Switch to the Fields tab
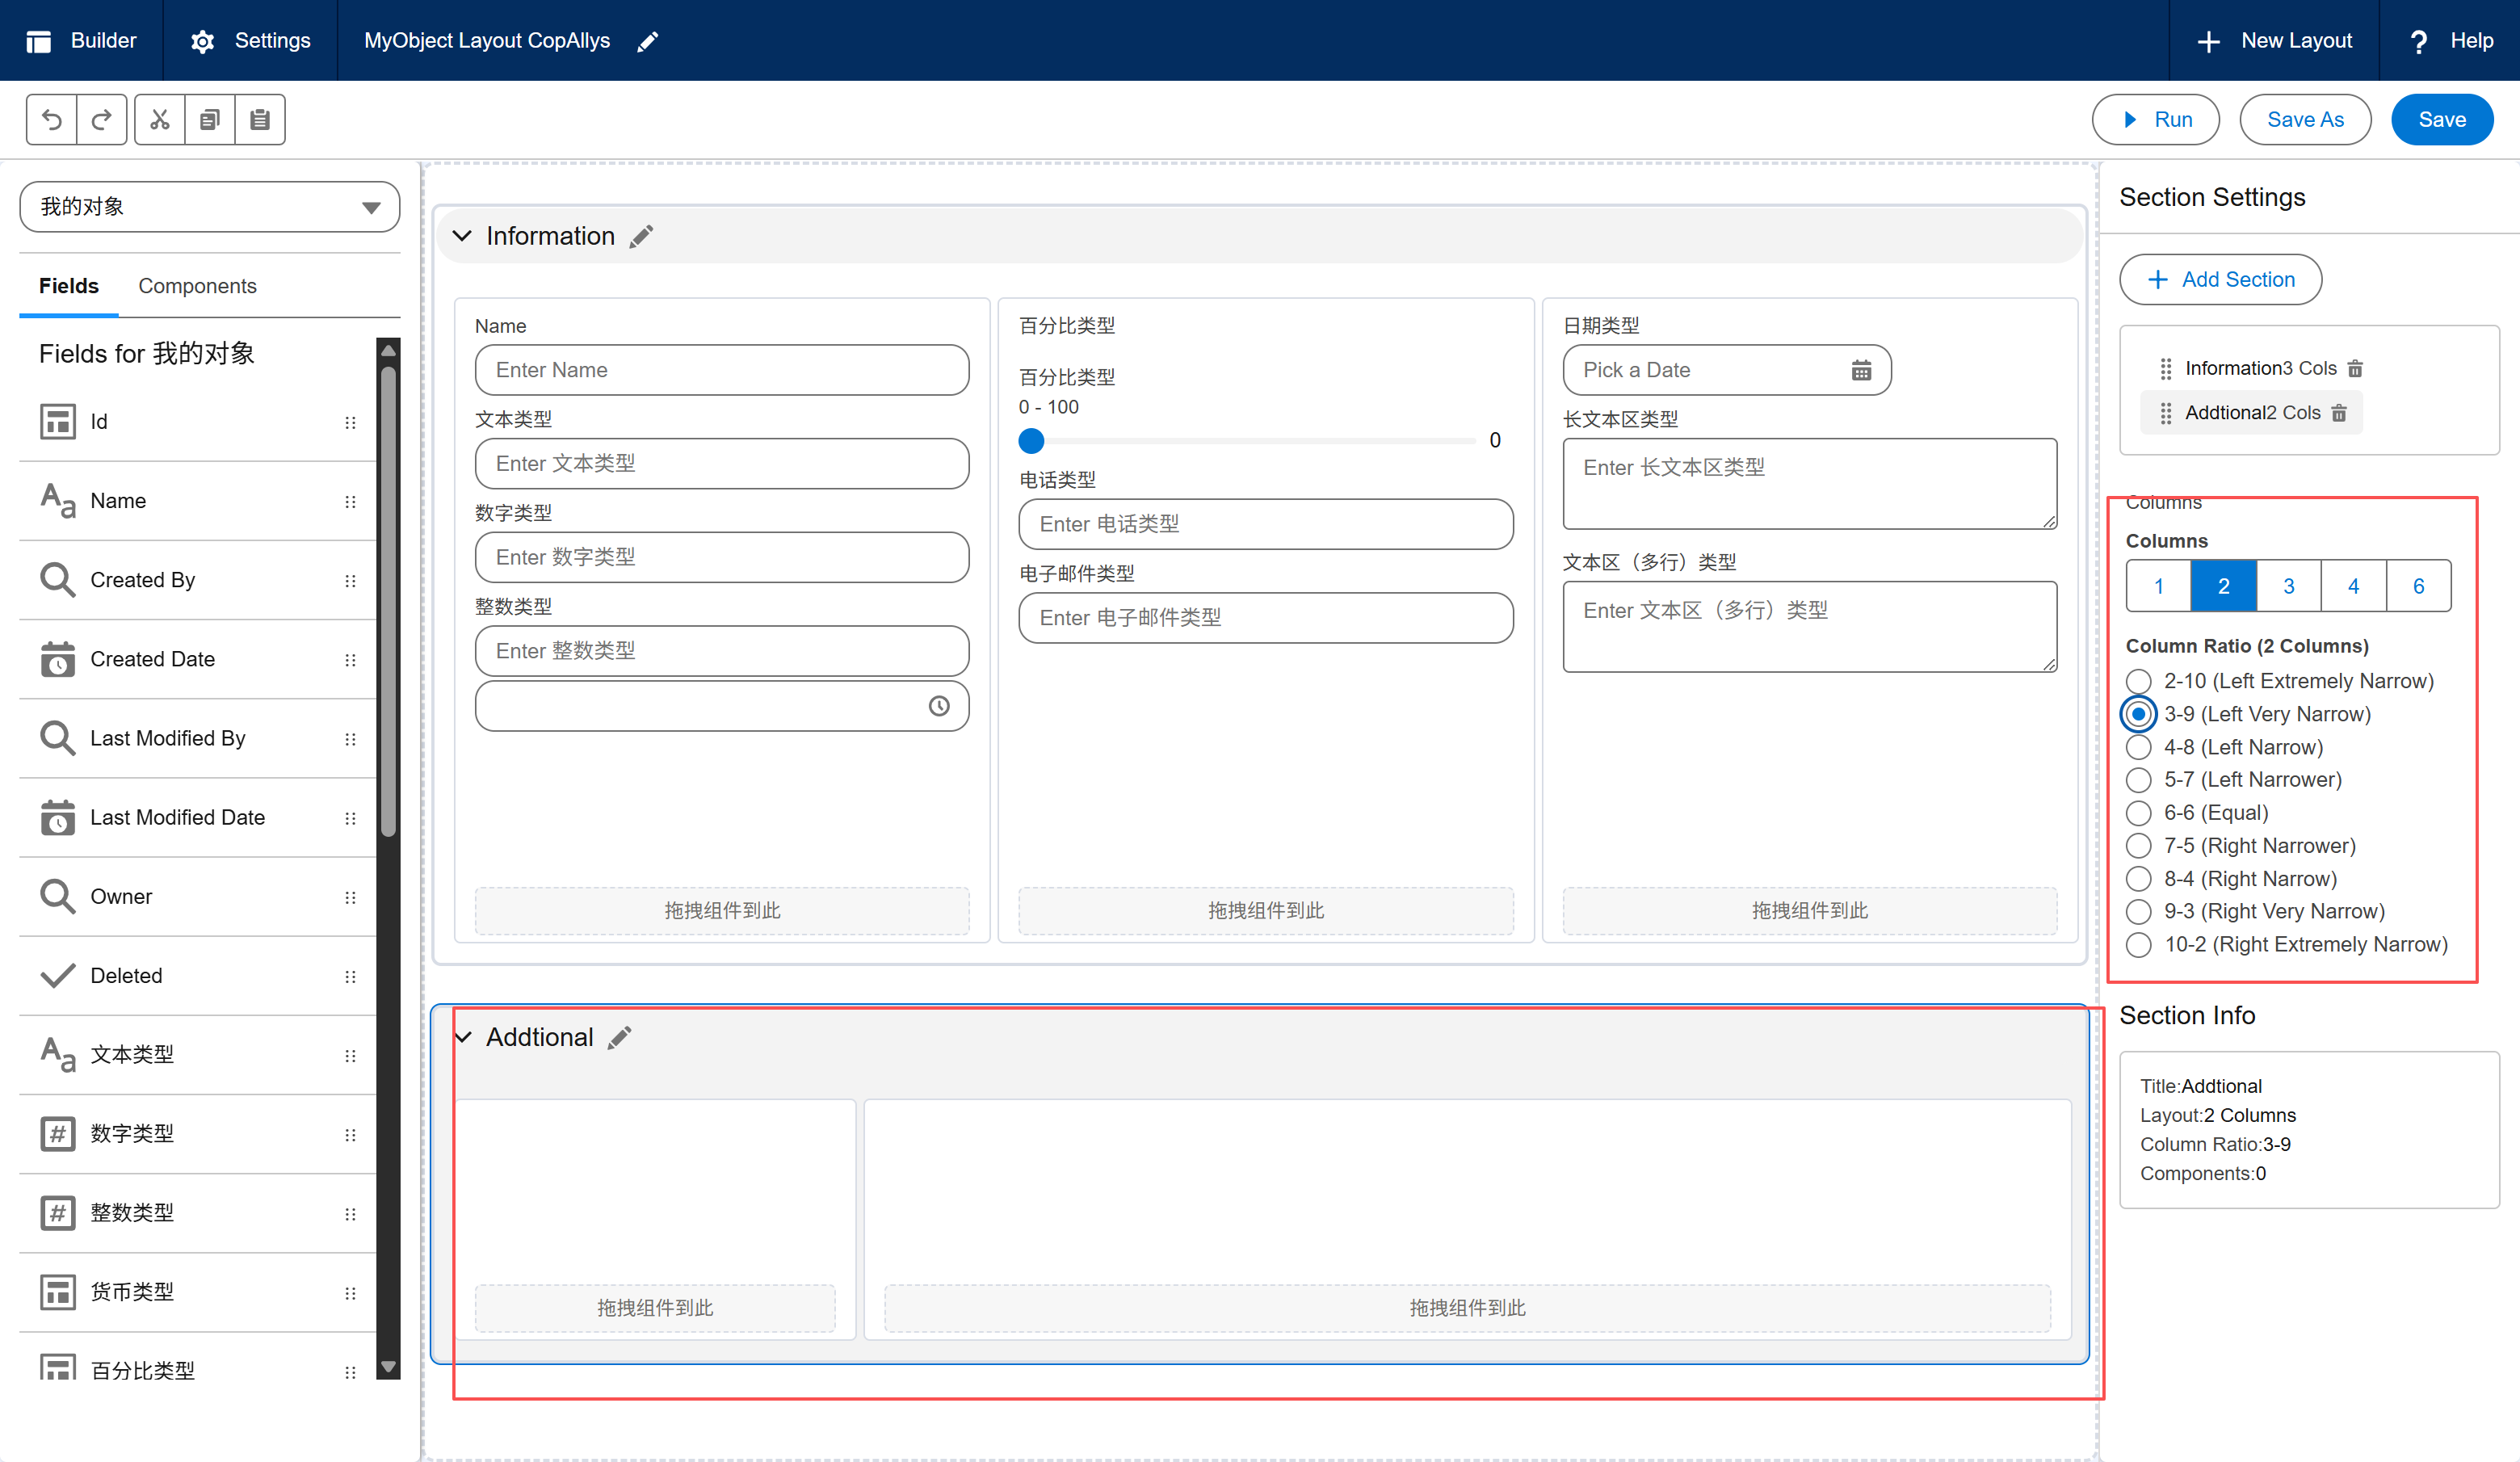The image size is (2520, 1462). point(69,286)
